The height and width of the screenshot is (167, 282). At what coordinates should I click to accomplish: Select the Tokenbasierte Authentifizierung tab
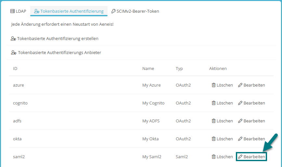(x=69, y=11)
